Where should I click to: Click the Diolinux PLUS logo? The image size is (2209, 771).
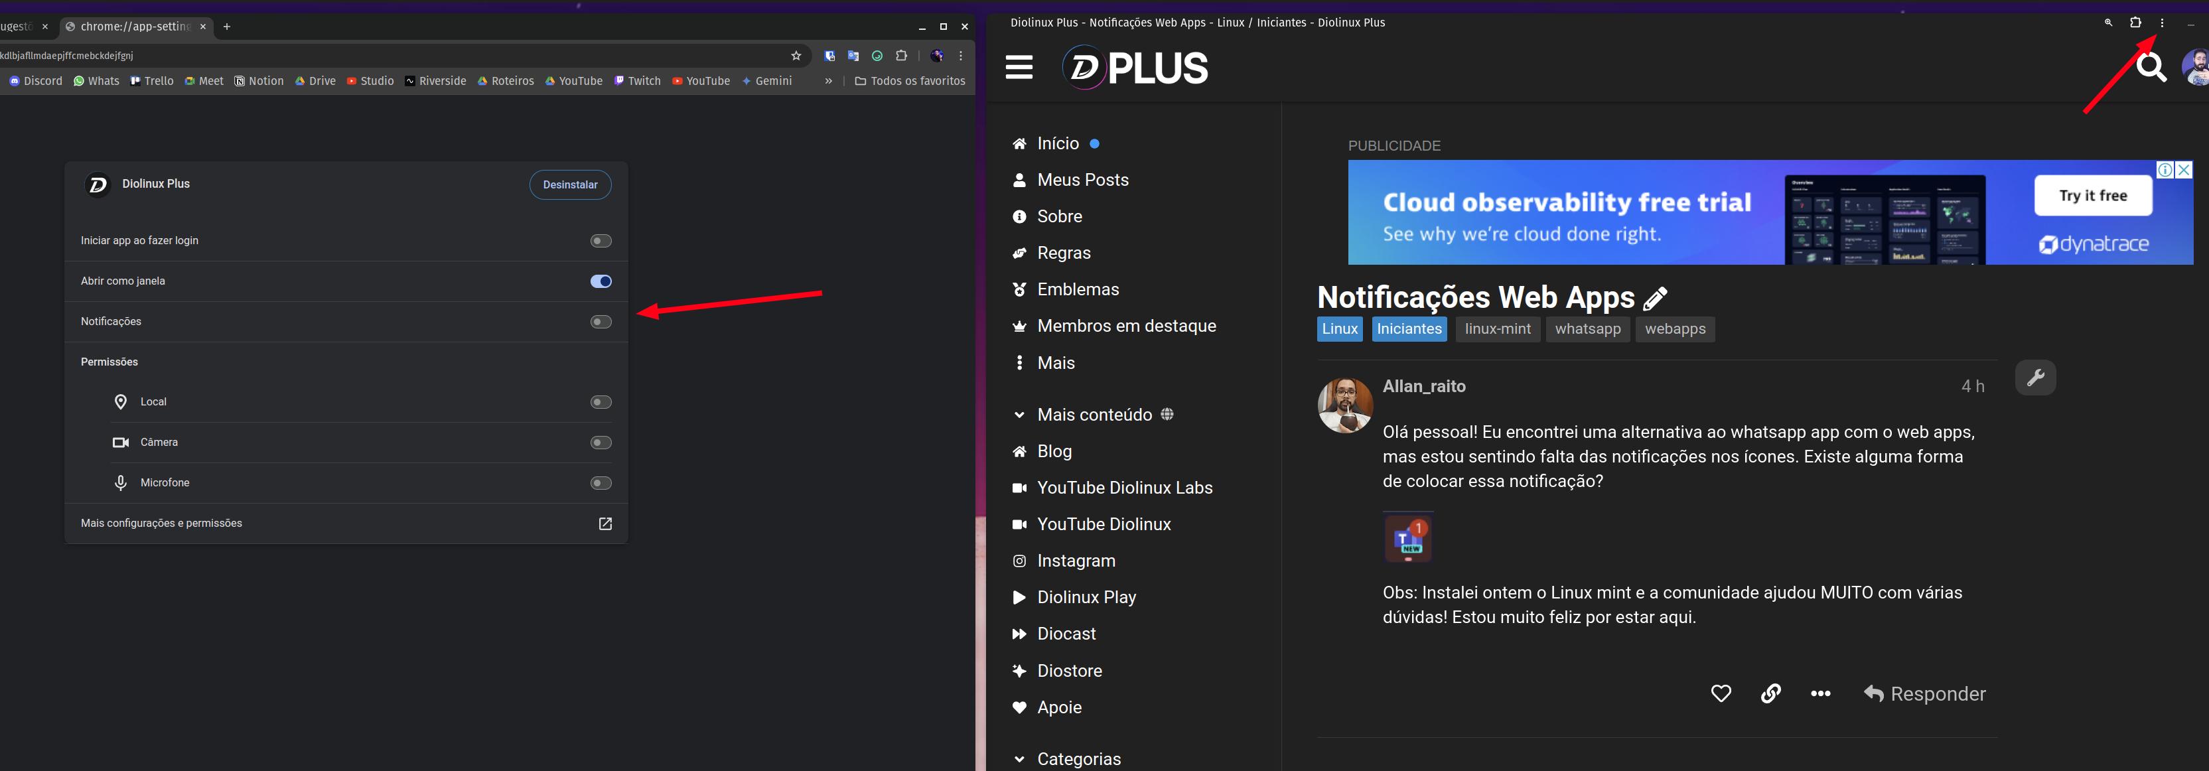(x=1135, y=68)
